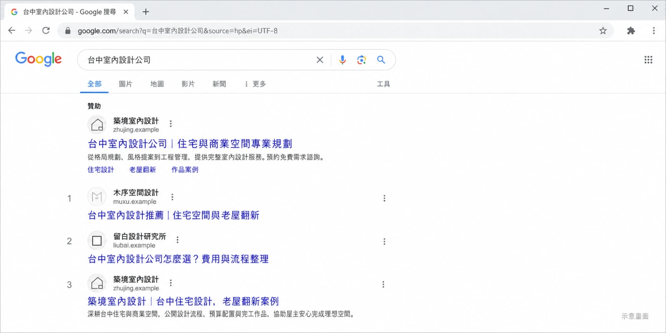Go back to the previous page
Screen dimensions: 666x333
[x=12, y=30]
